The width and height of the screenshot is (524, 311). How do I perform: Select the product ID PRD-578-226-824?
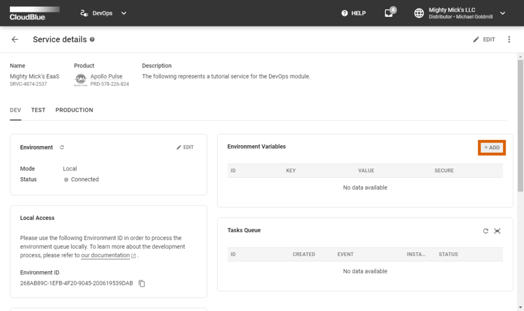point(110,84)
